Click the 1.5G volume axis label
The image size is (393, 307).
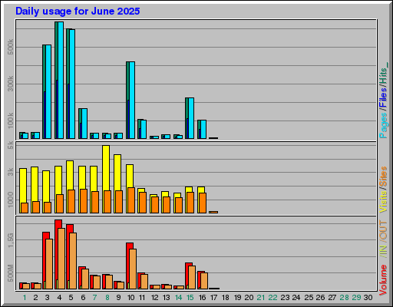coord(11,240)
